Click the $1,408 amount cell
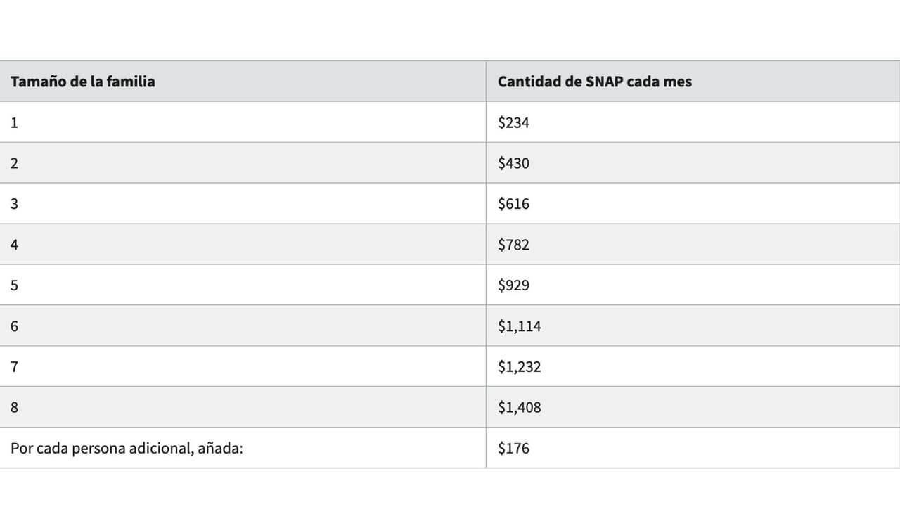Viewport: 900px width, 507px height. [519, 408]
